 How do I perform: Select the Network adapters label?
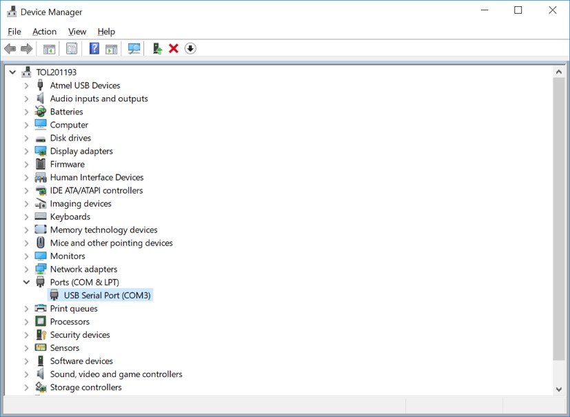coord(83,269)
